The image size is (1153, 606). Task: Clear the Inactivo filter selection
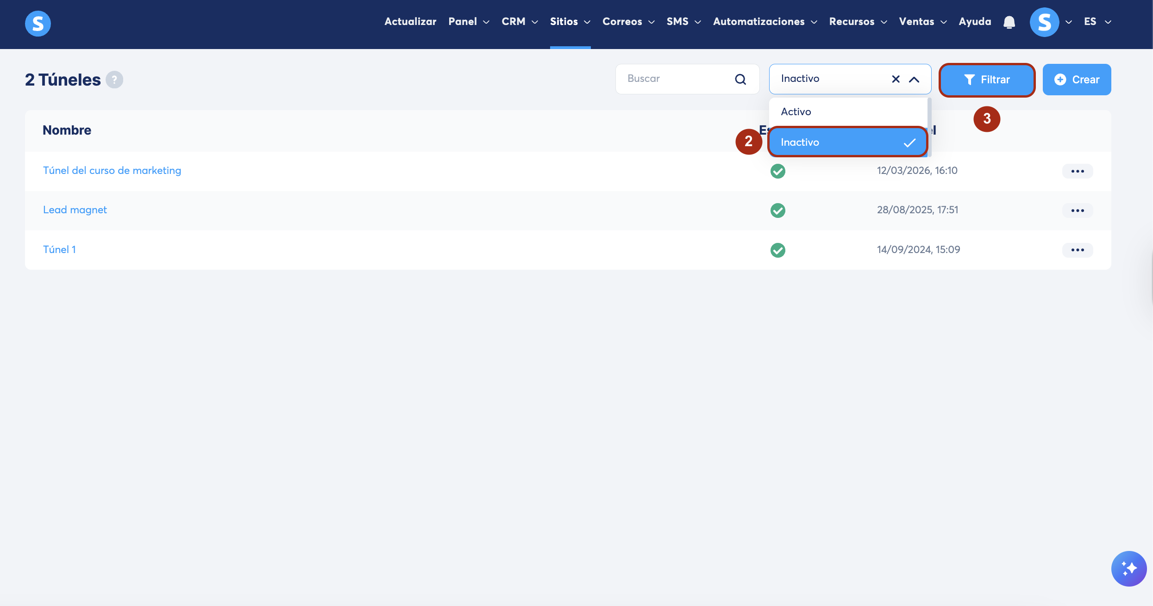[x=896, y=79]
